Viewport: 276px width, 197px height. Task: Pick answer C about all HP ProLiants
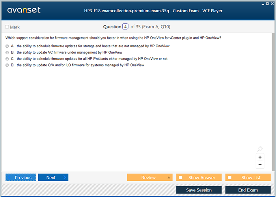(x=7, y=59)
